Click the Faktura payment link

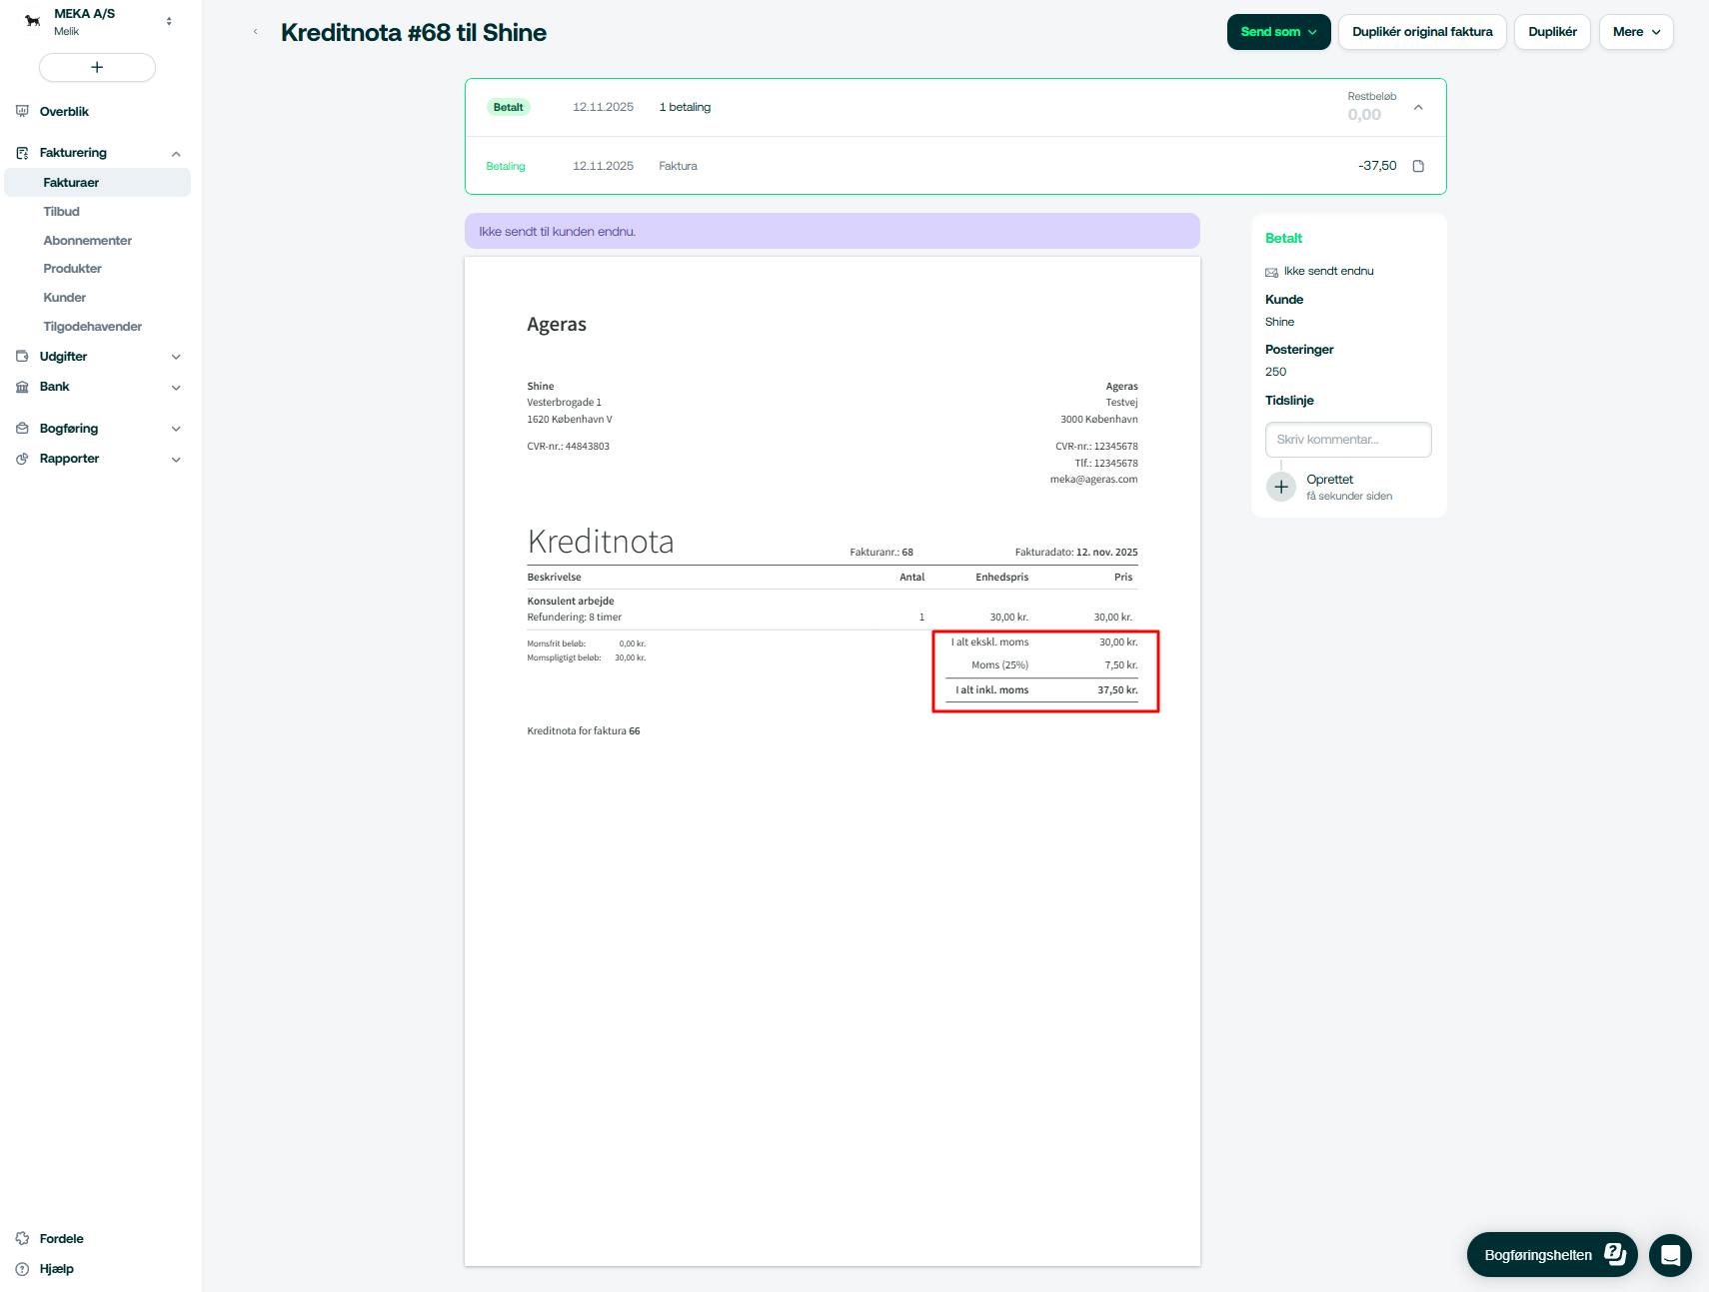coord(678,166)
